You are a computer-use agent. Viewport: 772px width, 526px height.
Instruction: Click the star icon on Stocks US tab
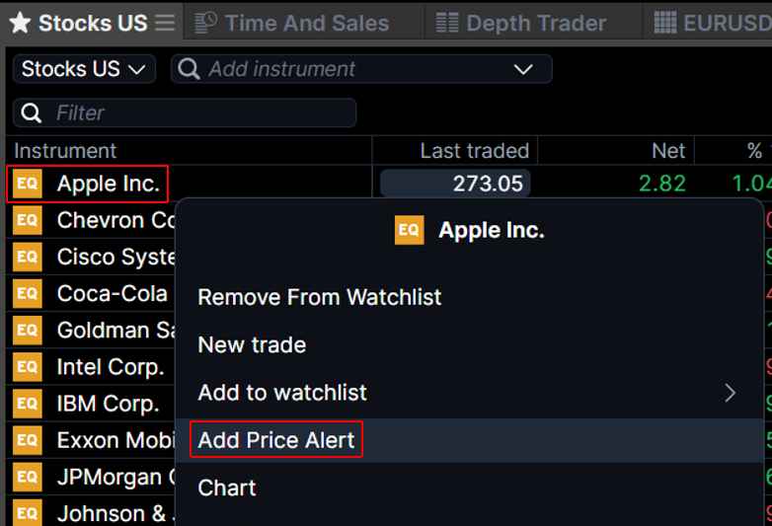20,23
